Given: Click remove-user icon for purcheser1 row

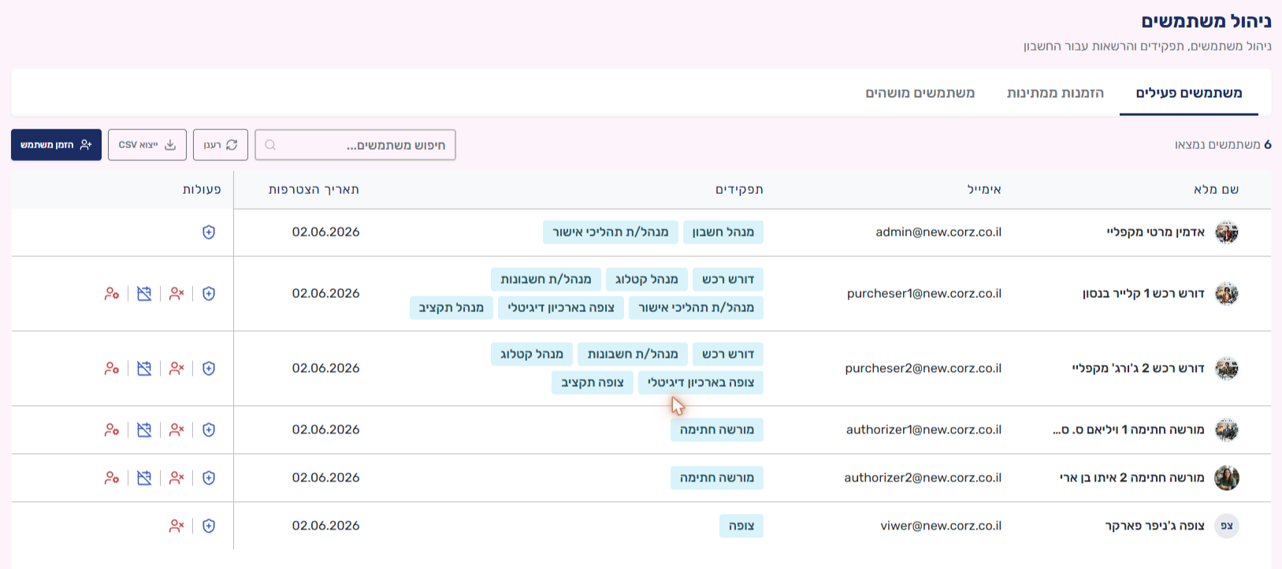Looking at the screenshot, I should tap(177, 294).
